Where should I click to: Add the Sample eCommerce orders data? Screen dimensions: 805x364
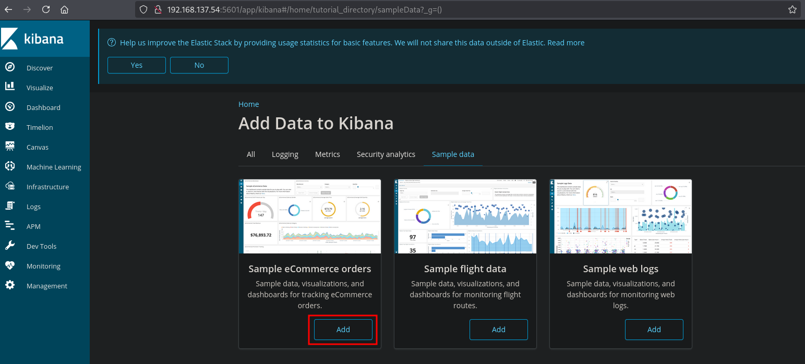[x=343, y=330]
